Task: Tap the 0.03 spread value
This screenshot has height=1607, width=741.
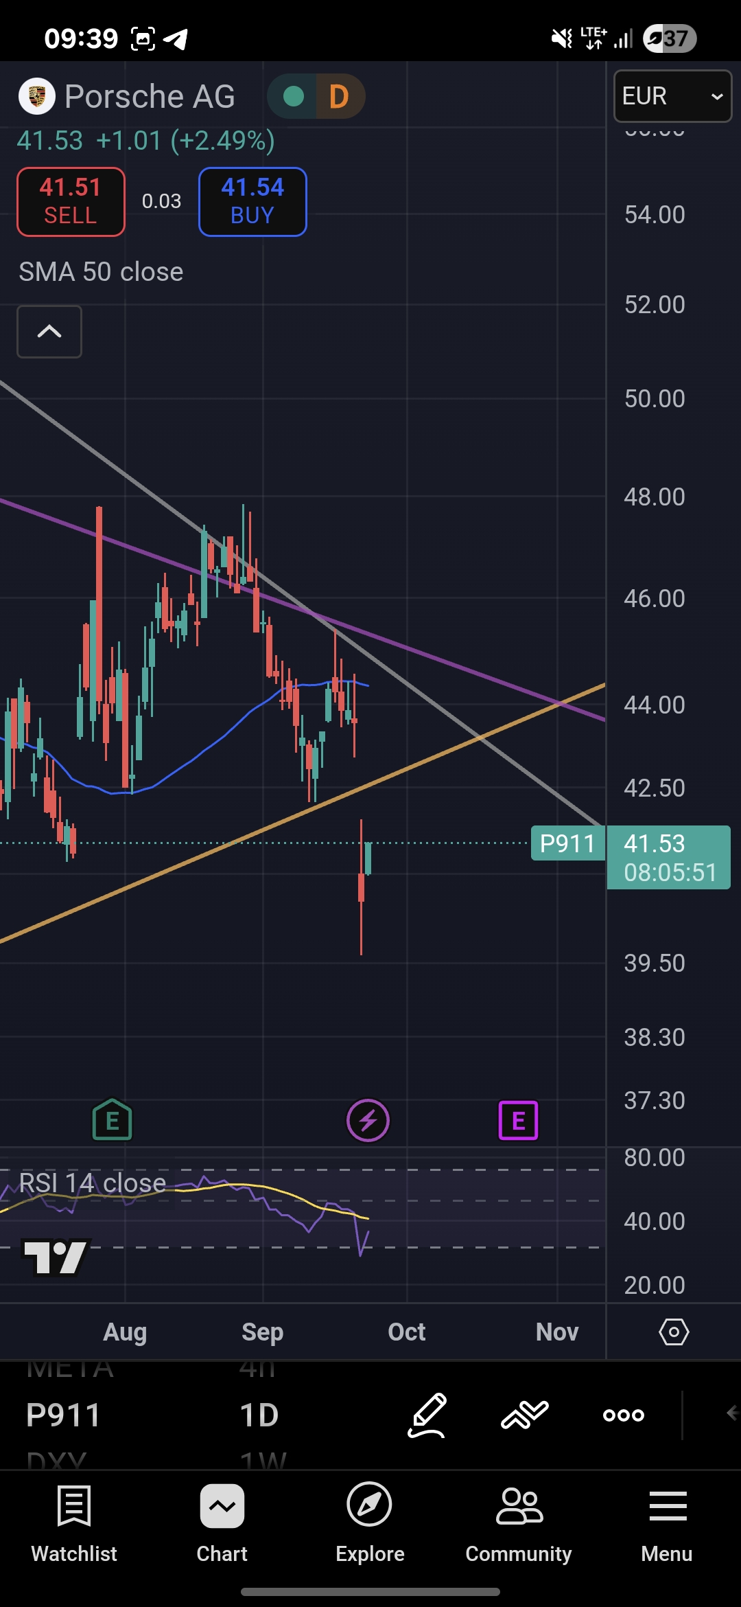Action: tap(162, 201)
